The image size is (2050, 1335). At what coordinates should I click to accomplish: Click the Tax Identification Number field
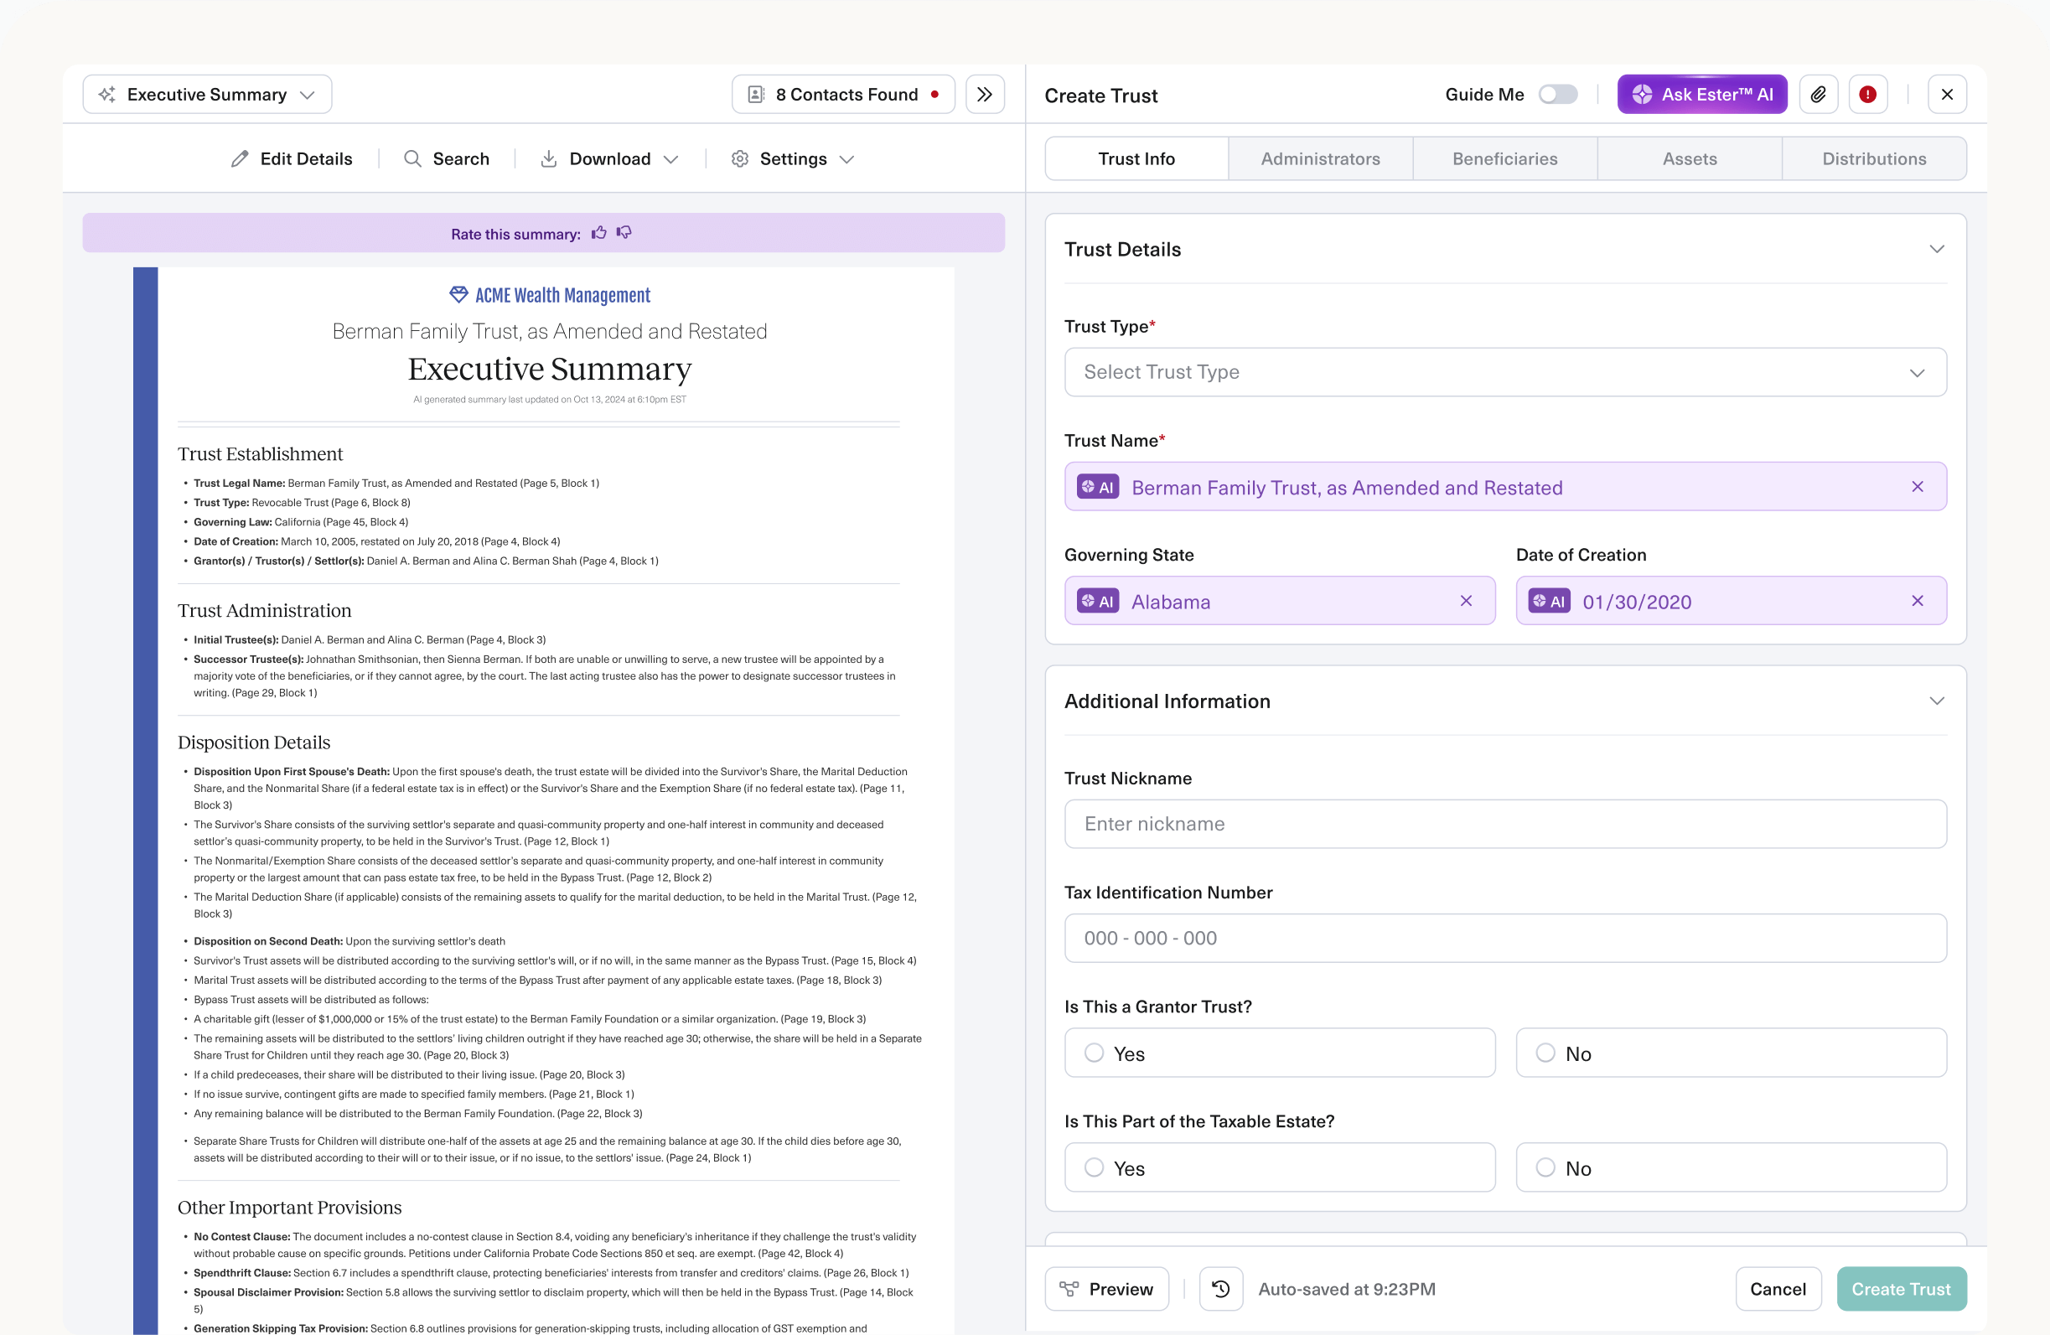click(x=1504, y=938)
